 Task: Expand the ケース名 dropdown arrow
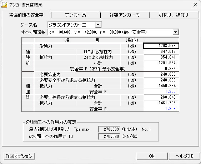(x=98, y=25)
